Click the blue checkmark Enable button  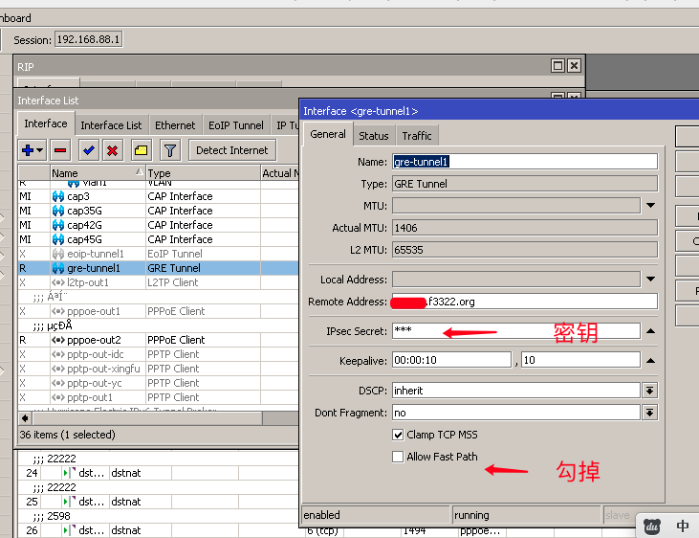click(88, 150)
